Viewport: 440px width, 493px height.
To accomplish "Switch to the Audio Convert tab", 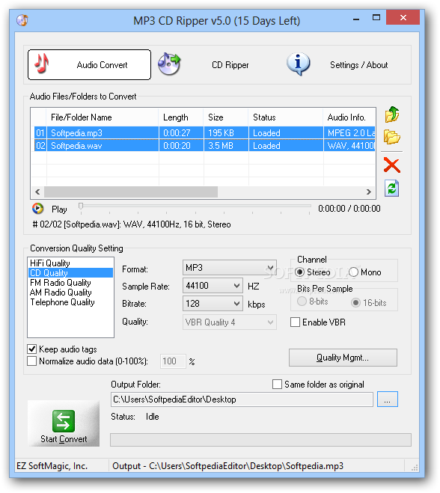I will [89, 65].
